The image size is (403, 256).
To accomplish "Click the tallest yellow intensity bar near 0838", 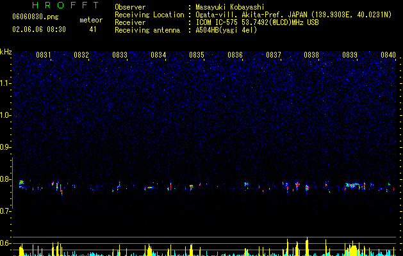I will tap(307, 246).
